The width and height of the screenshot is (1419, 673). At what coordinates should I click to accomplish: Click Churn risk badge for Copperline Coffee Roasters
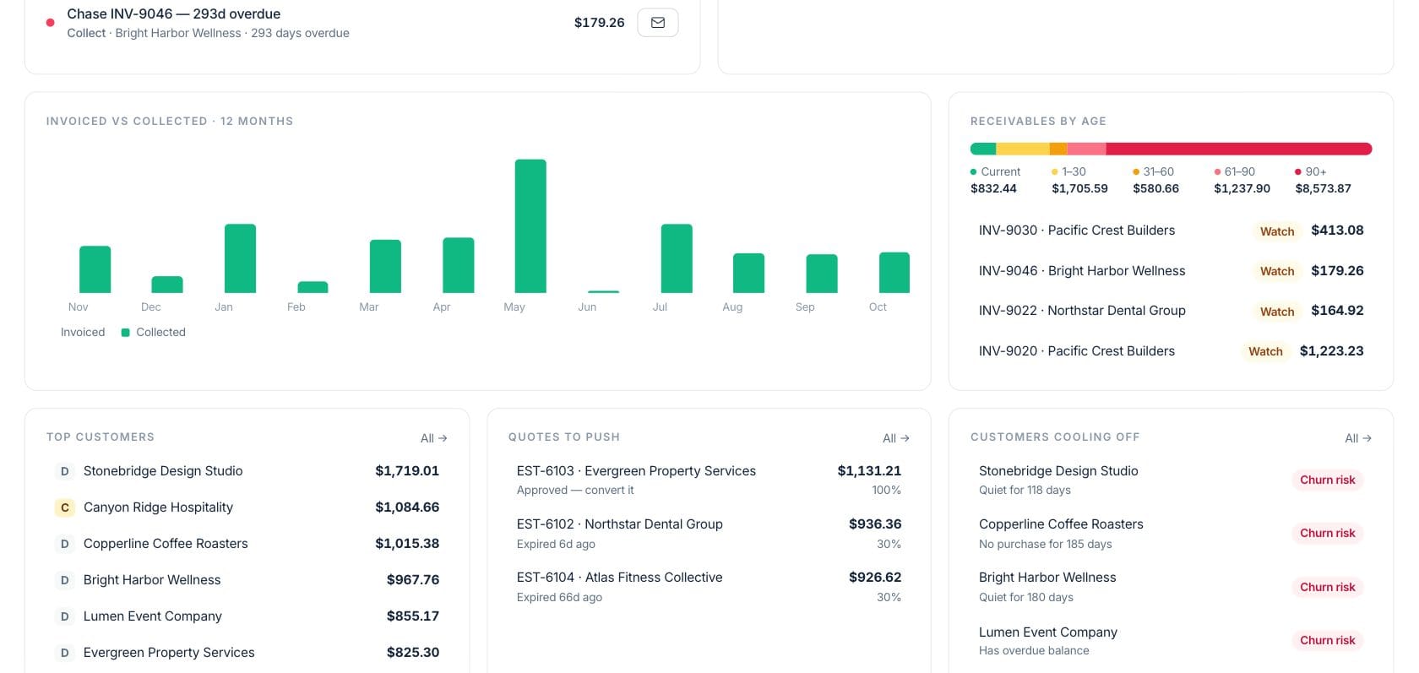point(1327,533)
